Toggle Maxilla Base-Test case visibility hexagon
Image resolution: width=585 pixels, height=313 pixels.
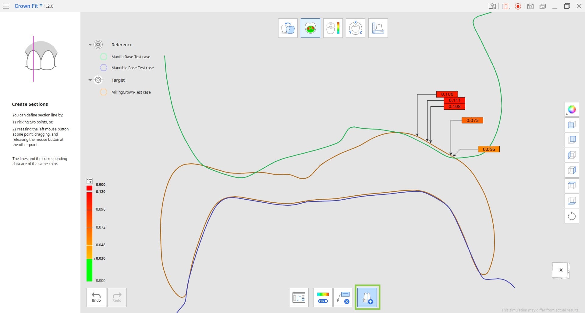pos(104,57)
